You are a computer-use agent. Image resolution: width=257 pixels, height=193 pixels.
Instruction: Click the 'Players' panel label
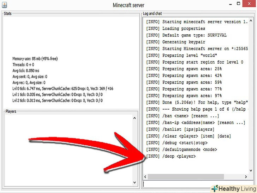click(x=11, y=111)
